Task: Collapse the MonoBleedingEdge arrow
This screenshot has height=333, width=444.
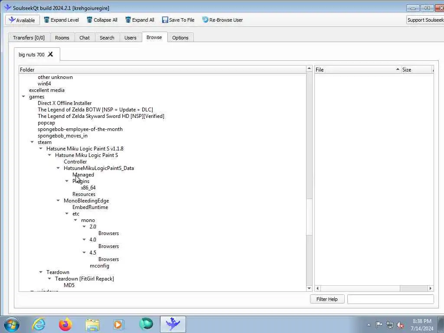Action: pyautogui.click(x=58, y=201)
